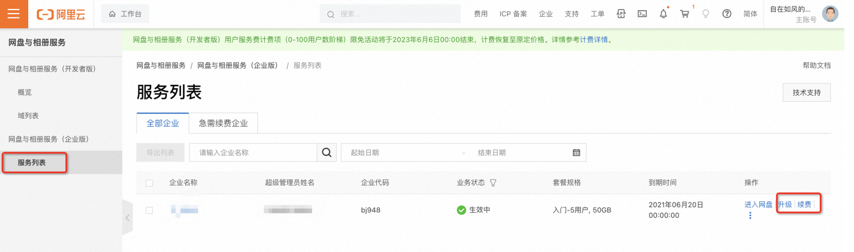This screenshot has width=854, height=252.
Task: Click the 升级 upgrade link
Action: pyautogui.click(x=785, y=205)
